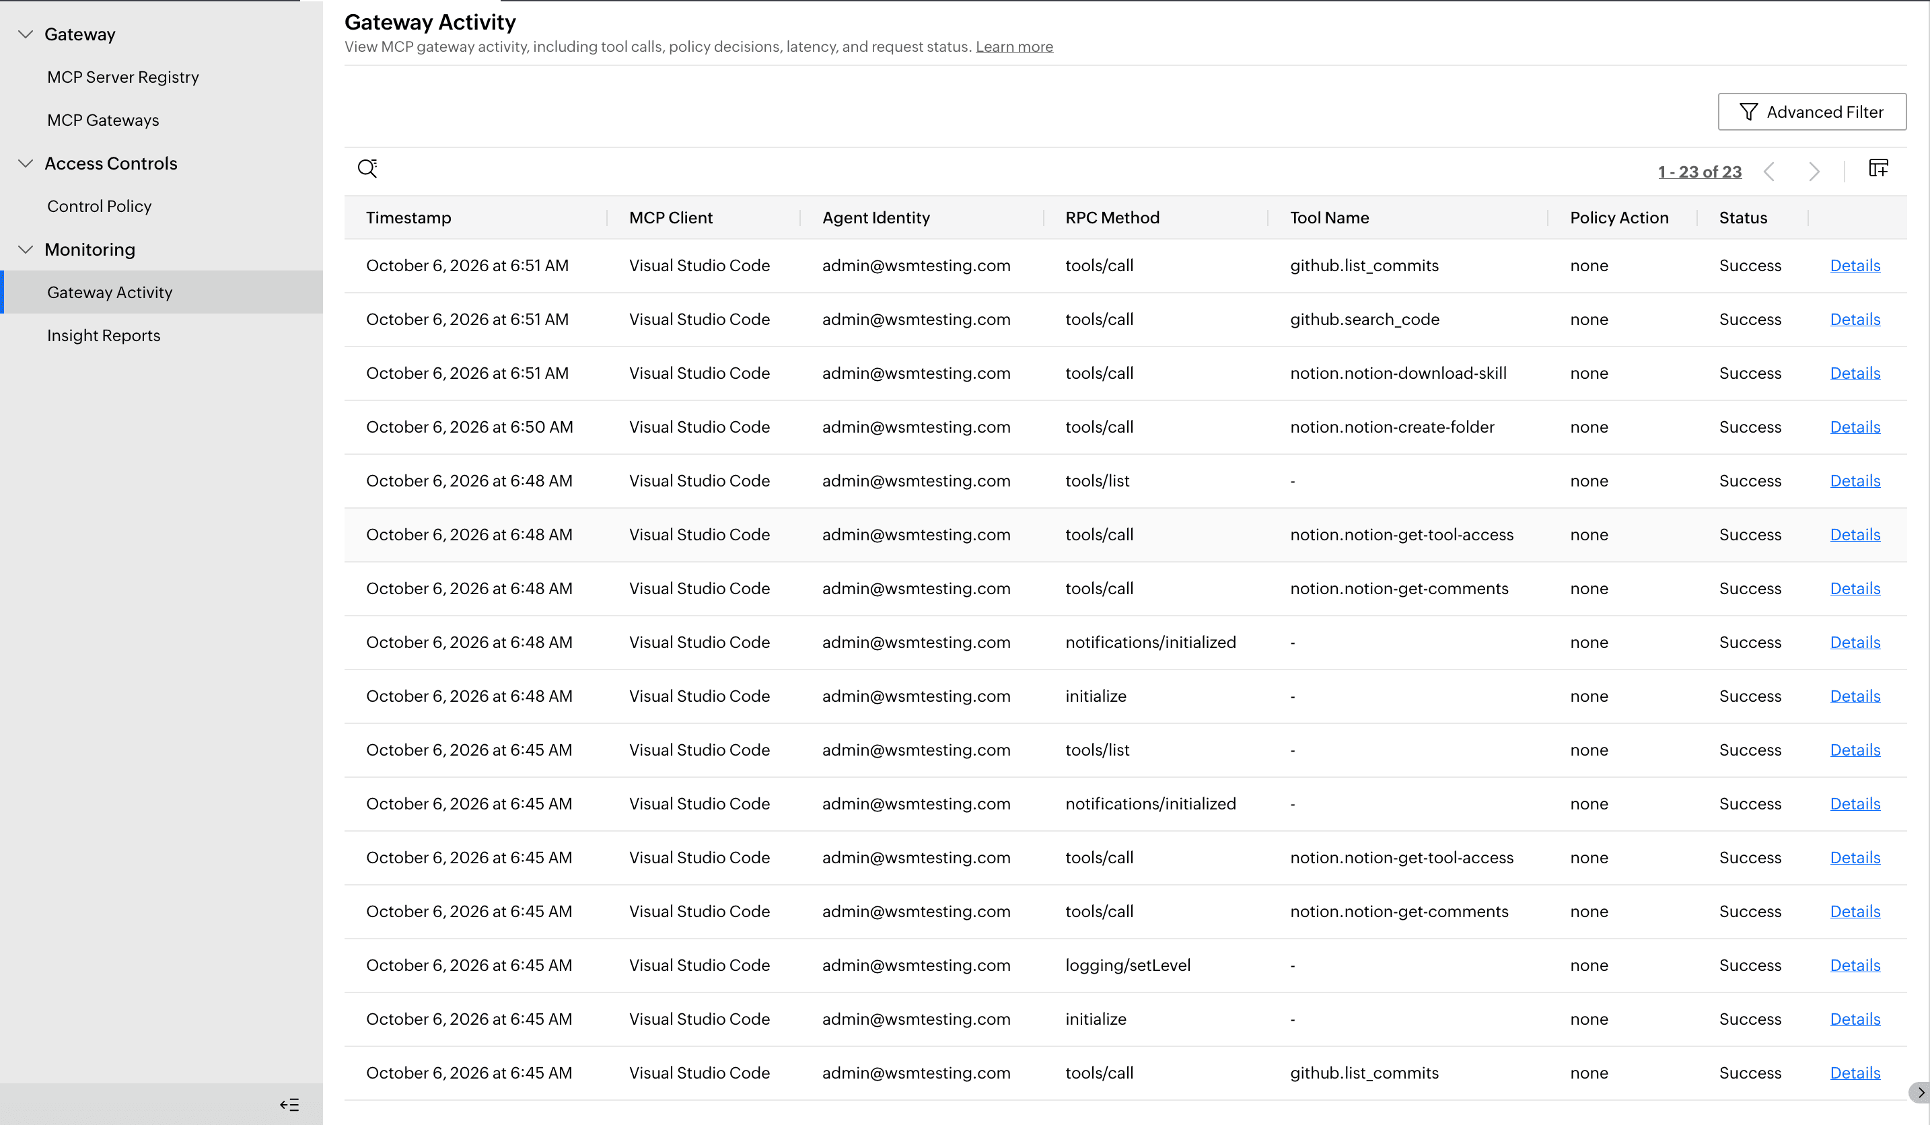This screenshot has height=1125, width=1930.
Task: Select 'notion.notion-create-folder' cell
Action: [x=1392, y=427]
